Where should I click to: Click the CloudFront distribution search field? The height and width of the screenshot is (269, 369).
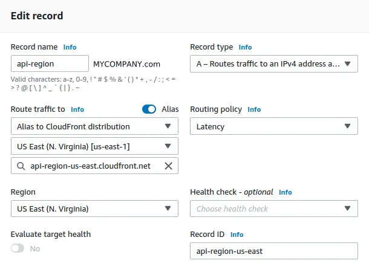pos(91,166)
